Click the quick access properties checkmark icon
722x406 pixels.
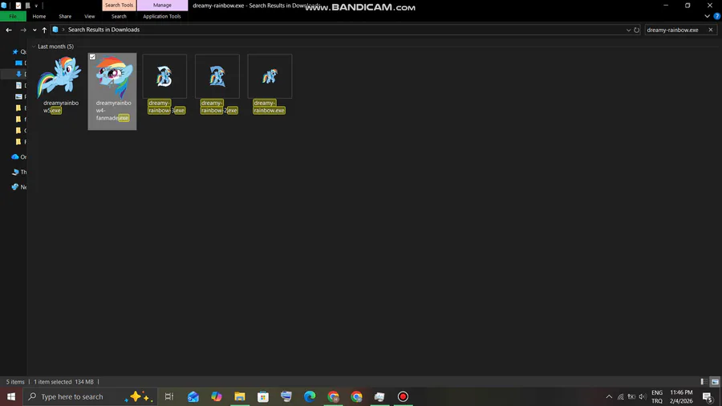[18, 6]
